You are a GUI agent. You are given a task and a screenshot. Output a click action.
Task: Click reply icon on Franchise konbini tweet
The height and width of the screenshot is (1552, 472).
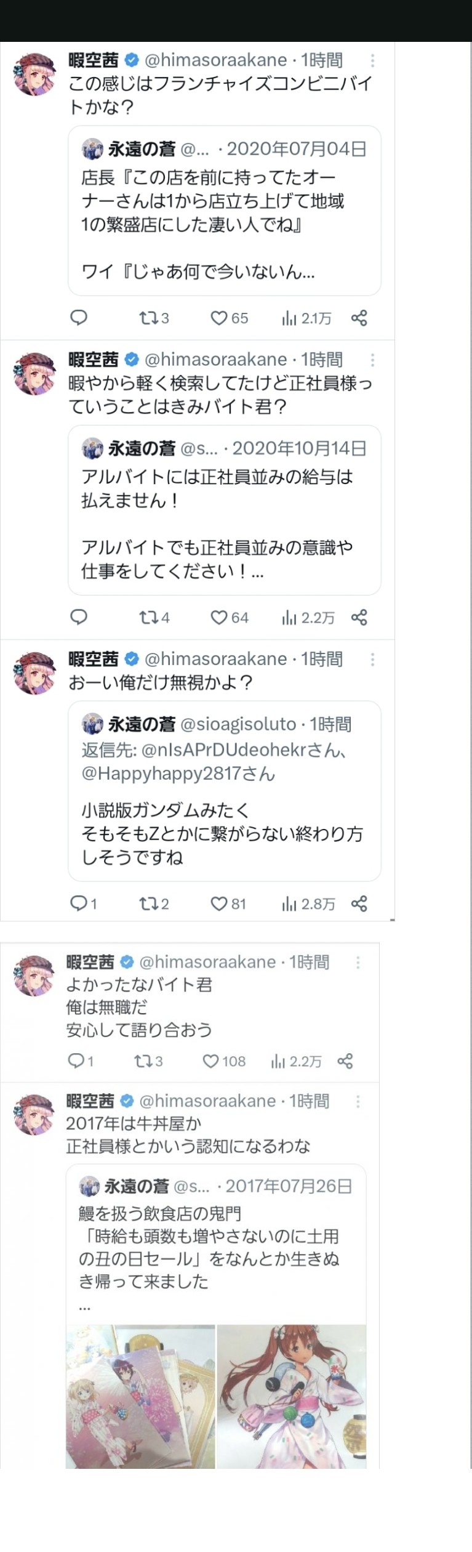(x=79, y=318)
